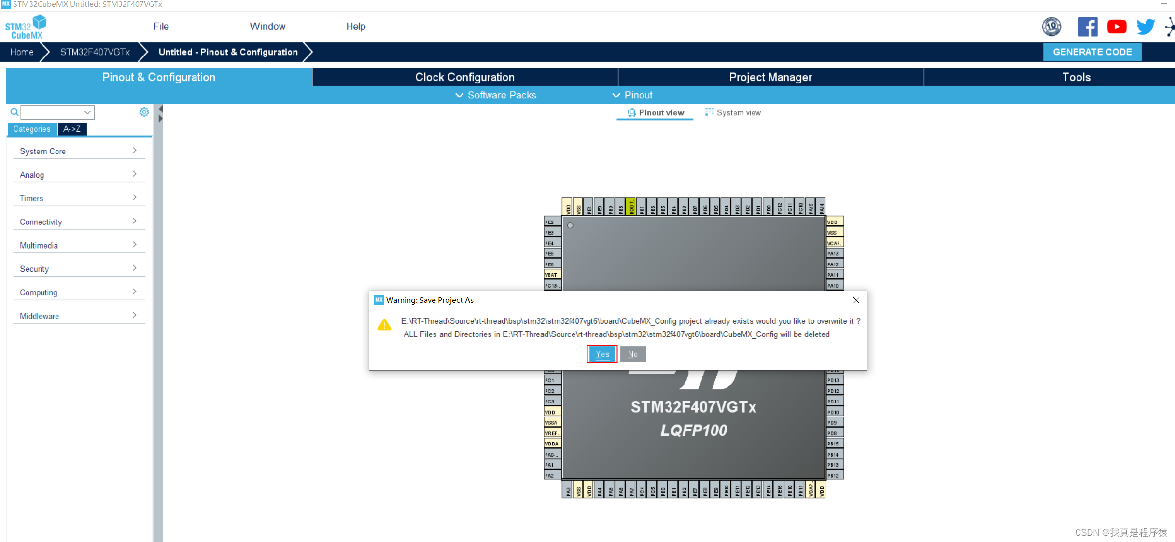Screen dimensions: 1175x542
Task: Select the PC1 pin on the chip
Action: coord(552,380)
